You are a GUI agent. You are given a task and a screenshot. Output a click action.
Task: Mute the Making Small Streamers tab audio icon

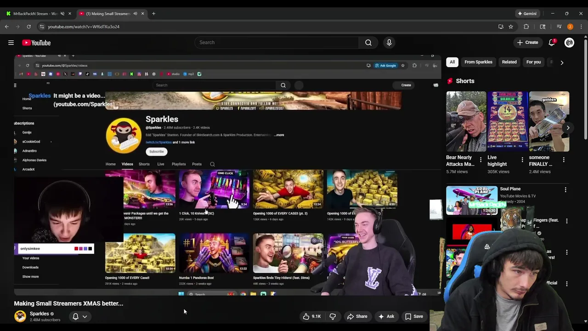click(135, 14)
